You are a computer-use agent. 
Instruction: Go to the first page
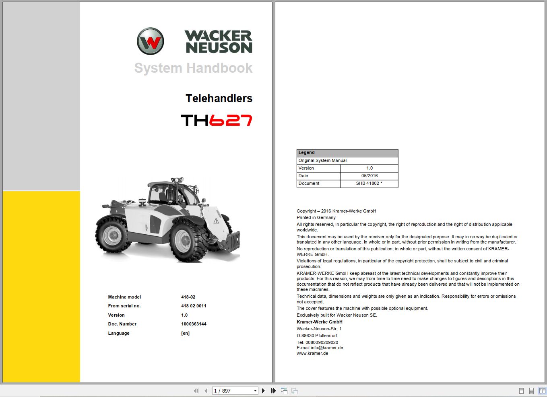(x=196, y=391)
